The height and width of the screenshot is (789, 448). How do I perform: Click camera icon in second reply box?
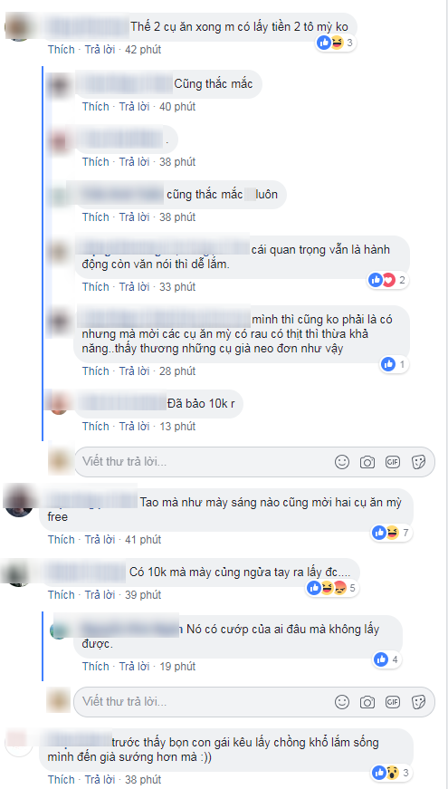[x=367, y=701]
